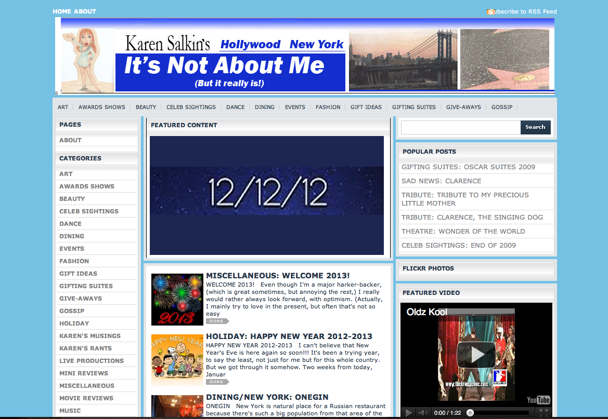608x419 pixels.
Task: Open HOLIDAY: HAPPY NEW YEAR 2012-2013 title
Action: point(289,336)
